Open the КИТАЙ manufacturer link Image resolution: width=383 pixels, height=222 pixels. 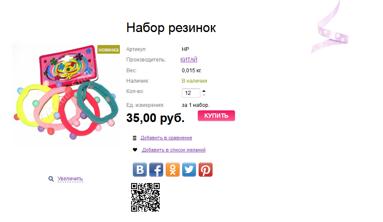coord(189,60)
